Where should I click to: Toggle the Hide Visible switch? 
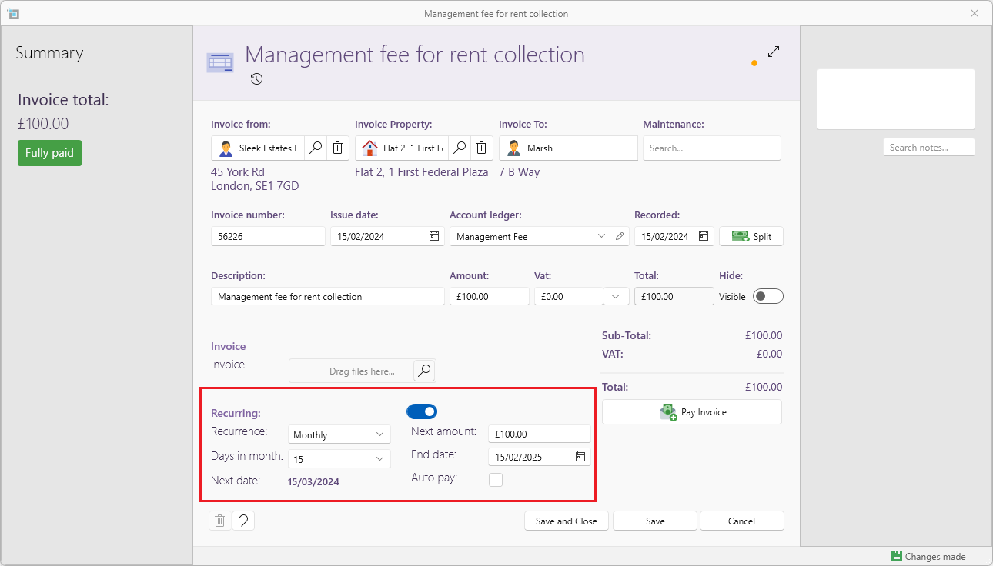(767, 296)
